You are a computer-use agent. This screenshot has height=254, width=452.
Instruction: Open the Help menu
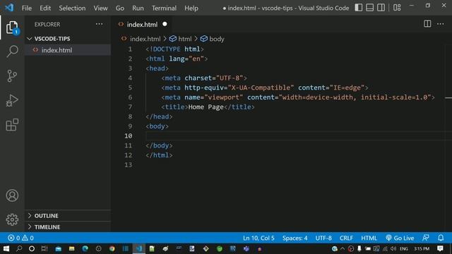[191, 8]
